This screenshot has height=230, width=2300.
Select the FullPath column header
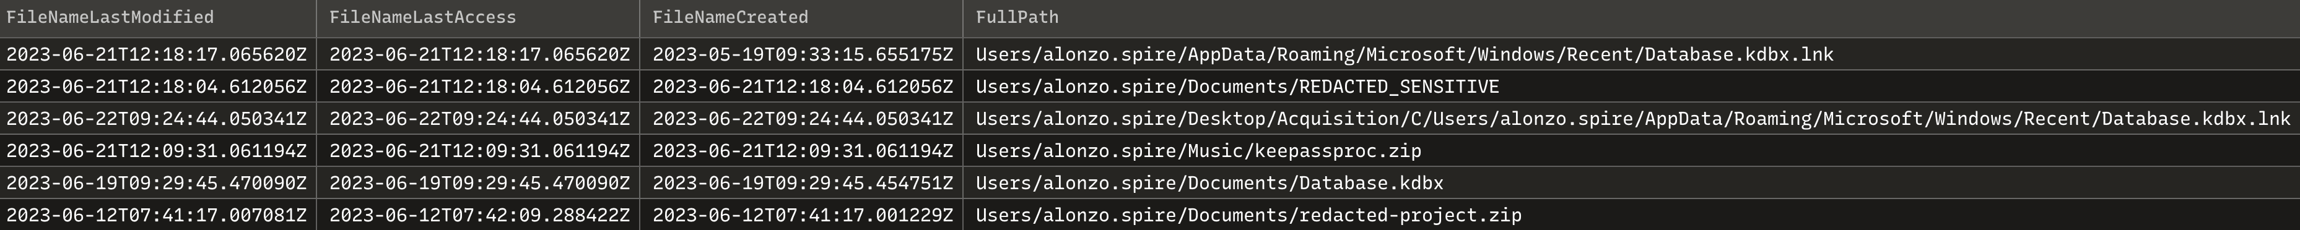tap(1017, 17)
